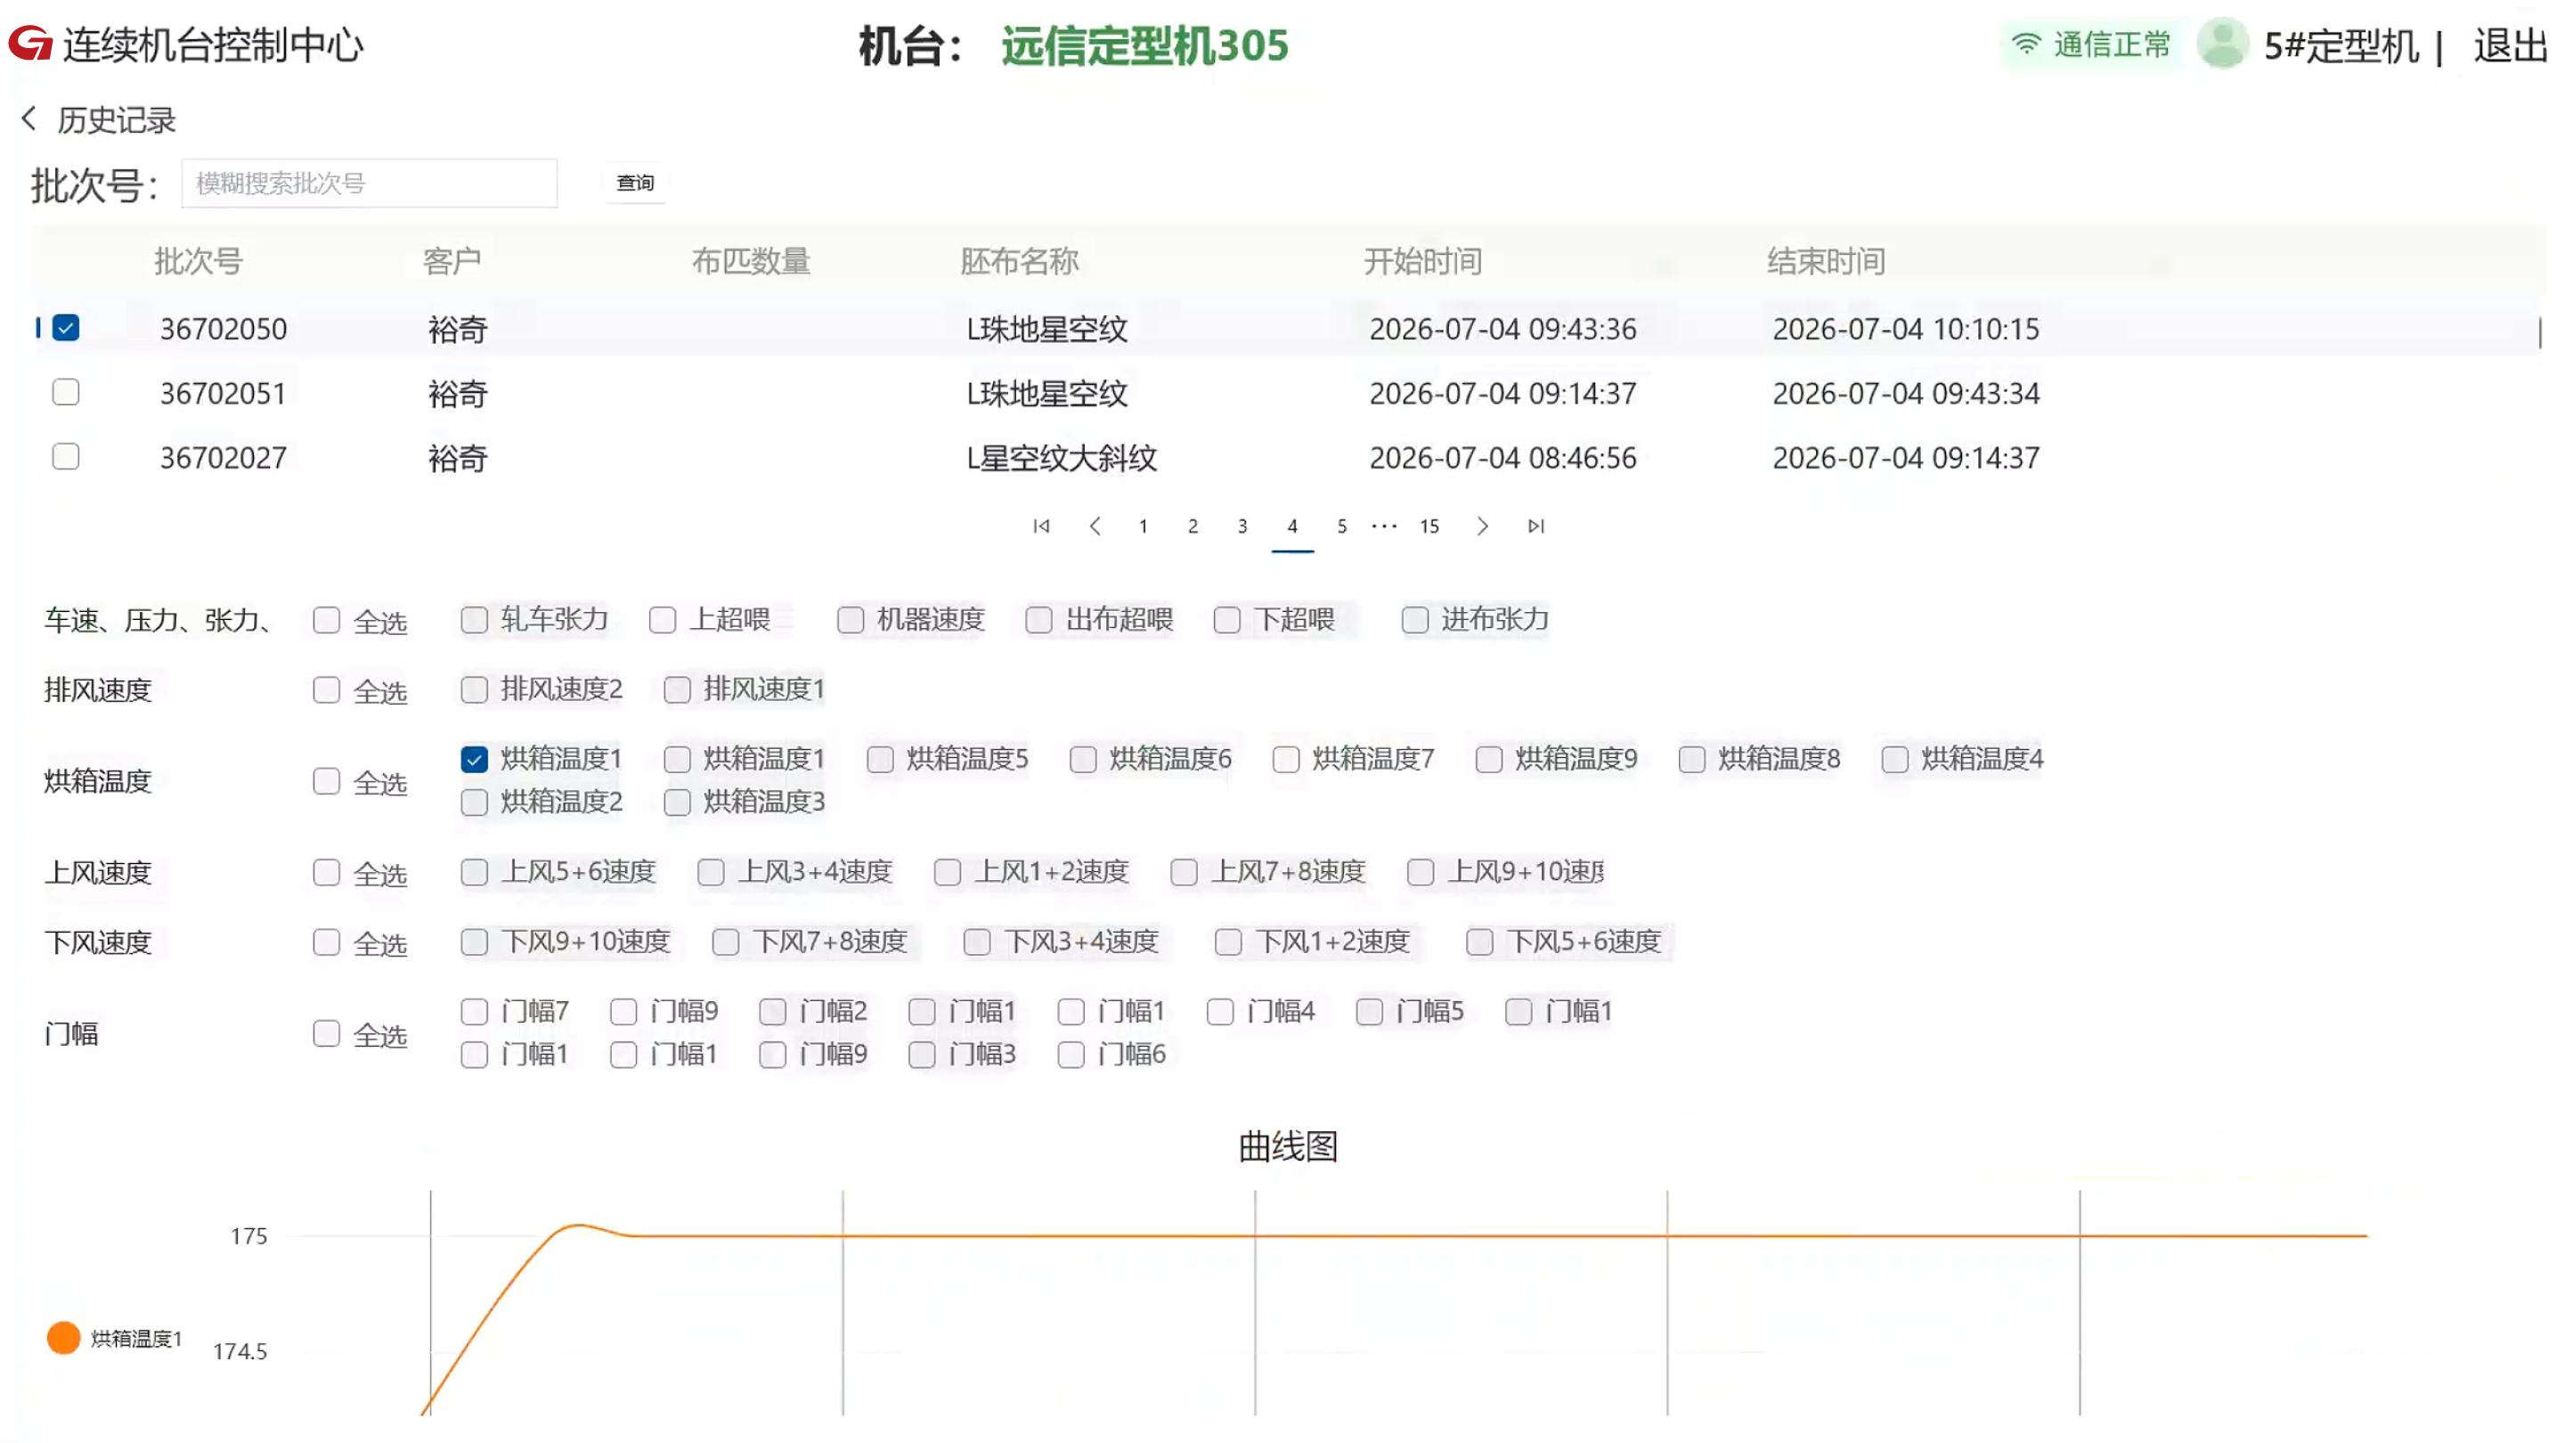Image resolution: width=2565 pixels, height=1443 pixels.
Task: Uncheck the checked 烘箱温度1 checkbox
Action: tap(475, 760)
